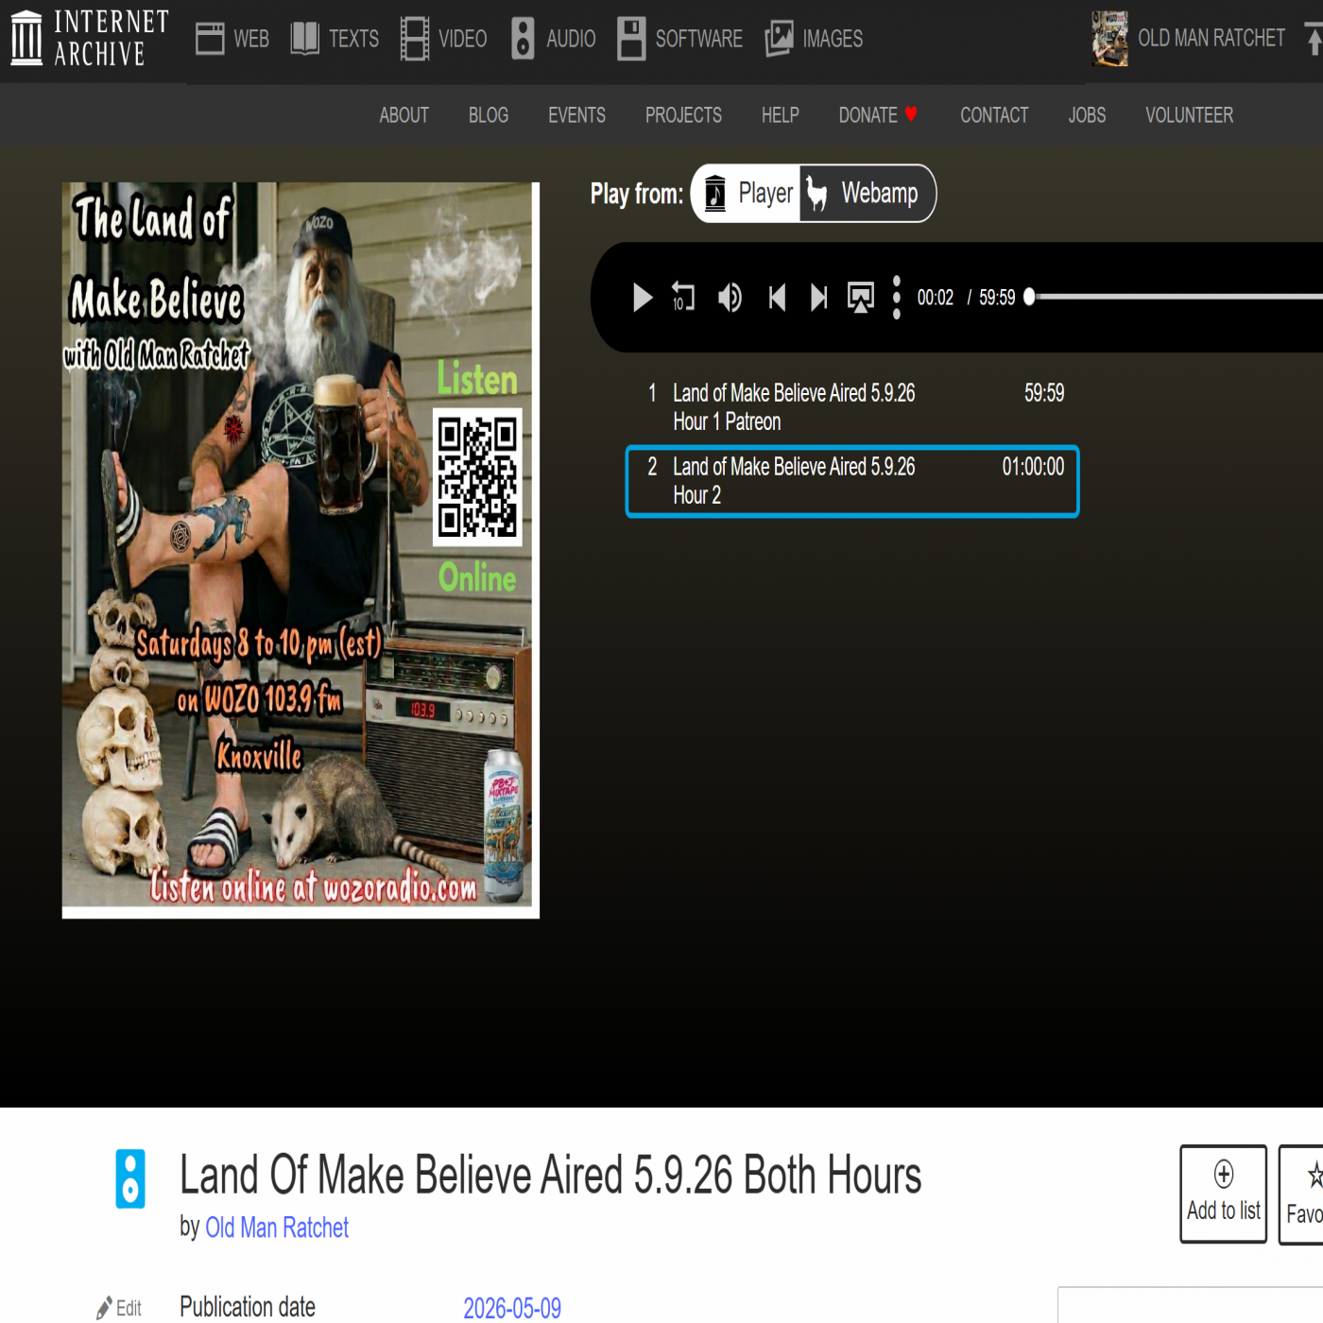Start audio playback with play button
The height and width of the screenshot is (1323, 1323).
pos(643,298)
